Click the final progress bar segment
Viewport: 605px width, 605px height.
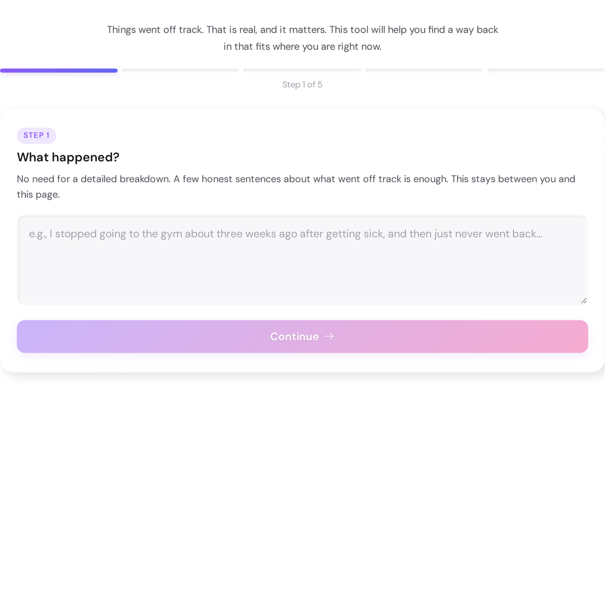pyautogui.click(x=546, y=70)
